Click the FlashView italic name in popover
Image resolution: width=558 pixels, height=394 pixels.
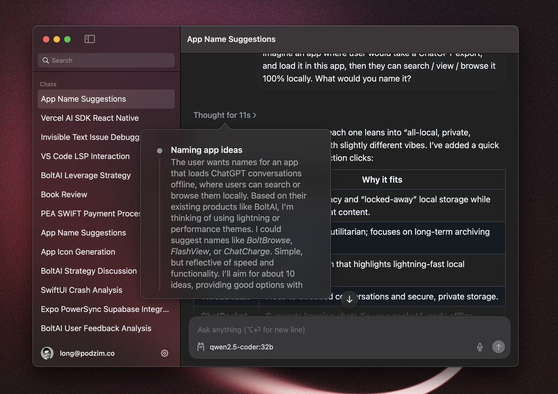pyautogui.click(x=190, y=251)
